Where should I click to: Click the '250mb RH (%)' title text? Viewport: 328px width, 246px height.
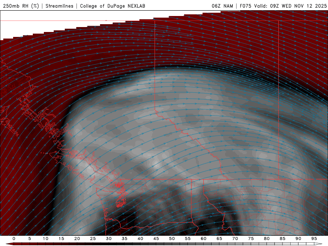point(21,6)
